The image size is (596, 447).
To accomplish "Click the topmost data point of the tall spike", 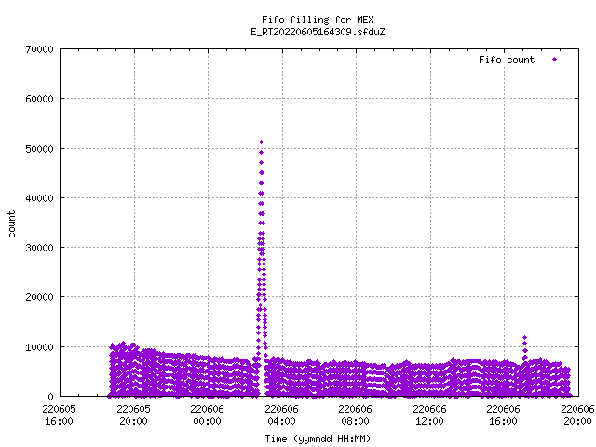I will 261,142.
